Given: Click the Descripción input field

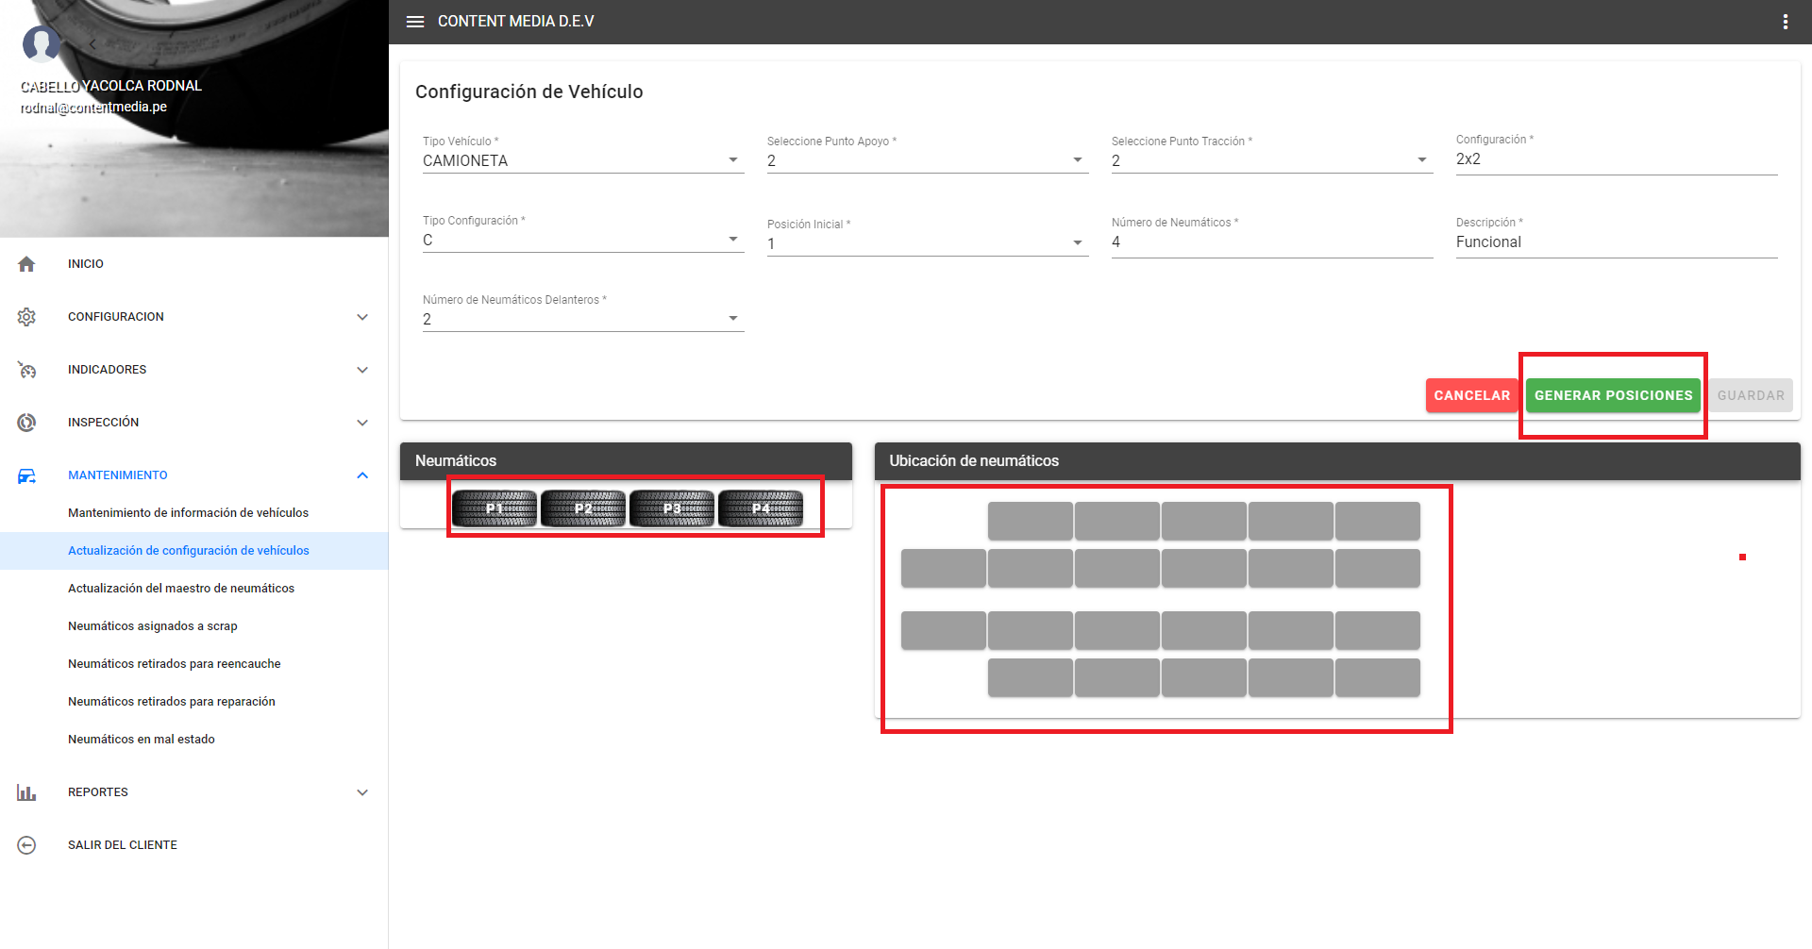Looking at the screenshot, I should coord(1616,242).
